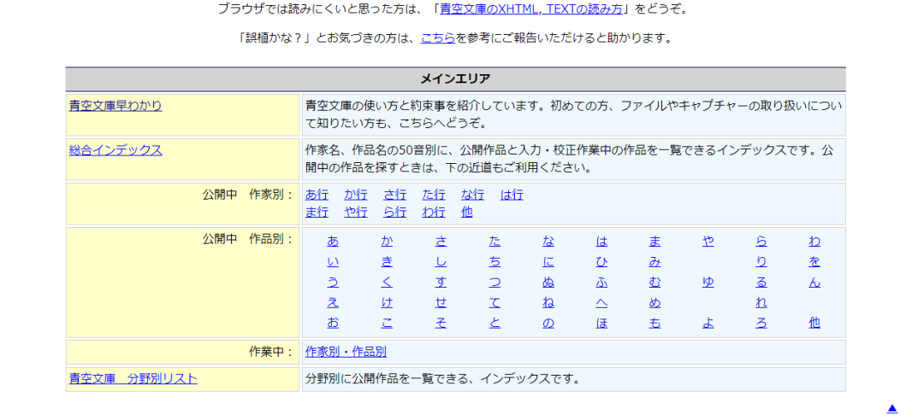Viewport: 924px width, 420px height.
Task: Browse works starting with ま
Action: pos(654,241)
